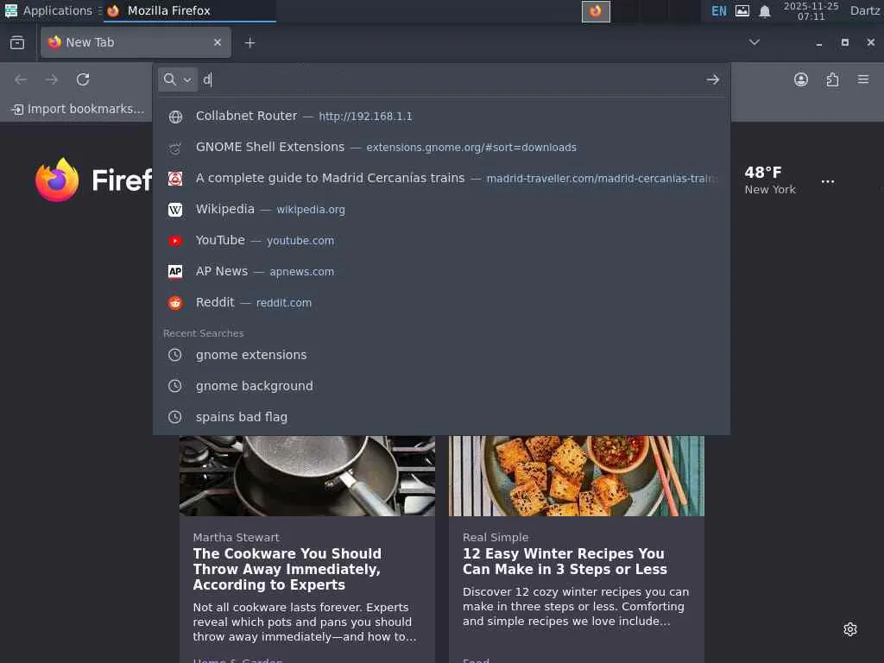884x663 pixels.
Task: Click the YouTube red play favicon
Action: (175, 241)
